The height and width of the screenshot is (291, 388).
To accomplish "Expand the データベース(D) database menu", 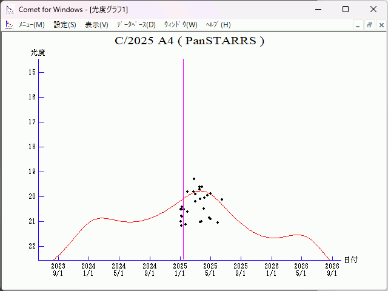I will click(136, 25).
